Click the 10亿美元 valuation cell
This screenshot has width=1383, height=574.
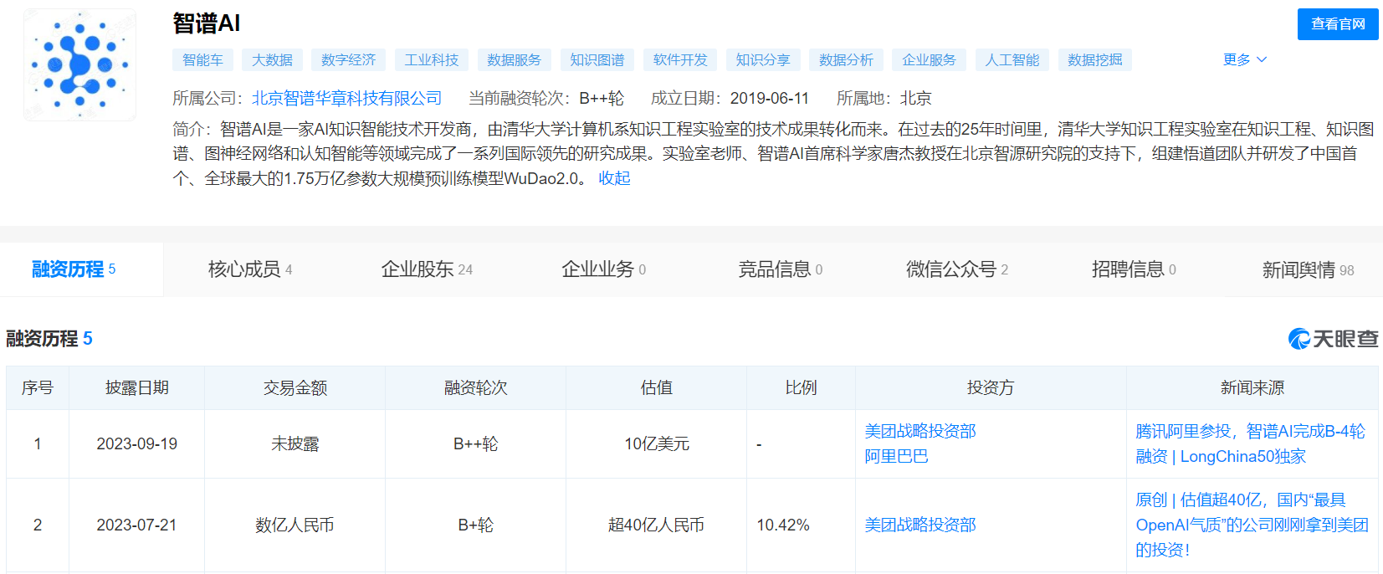point(656,444)
